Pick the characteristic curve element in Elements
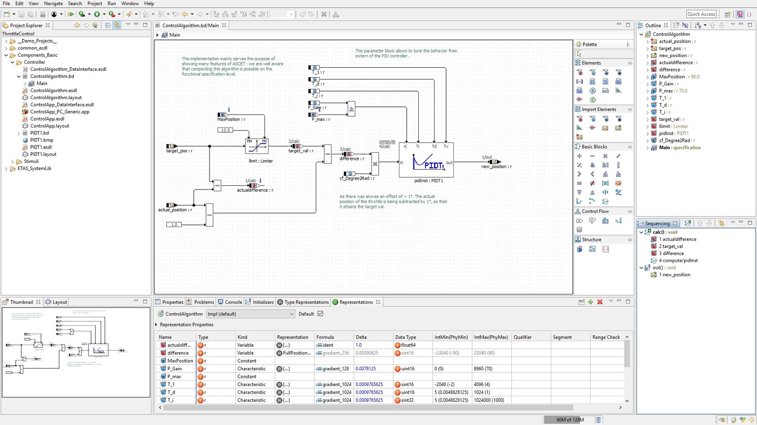757x425 pixels. click(x=618, y=91)
